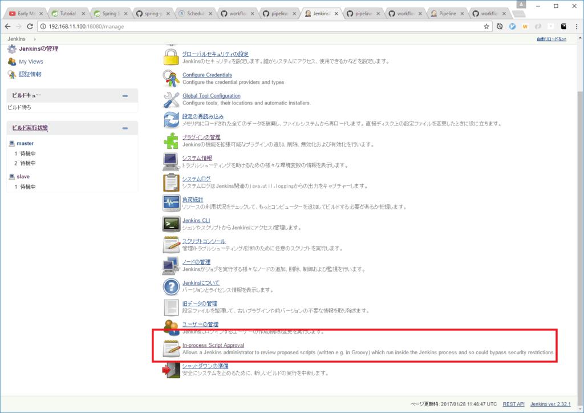The width and height of the screenshot is (584, 413).
Task: Open the Chrome three-dot menu
Action: tap(577, 26)
